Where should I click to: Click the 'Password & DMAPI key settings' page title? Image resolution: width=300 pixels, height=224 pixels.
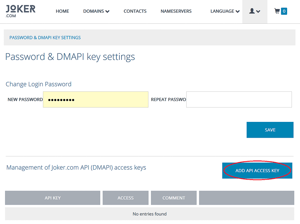[x=70, y=57]
